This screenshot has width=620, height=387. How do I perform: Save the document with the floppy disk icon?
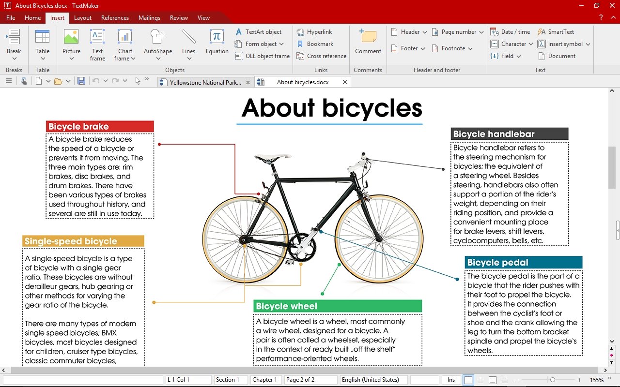coord(81,81)
